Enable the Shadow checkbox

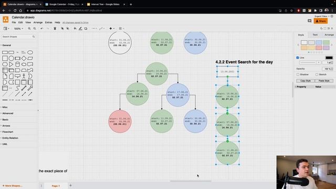(298, 75)
